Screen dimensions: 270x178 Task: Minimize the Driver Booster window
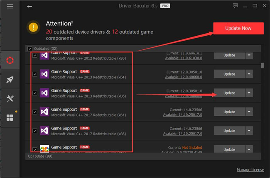[245, 6]
